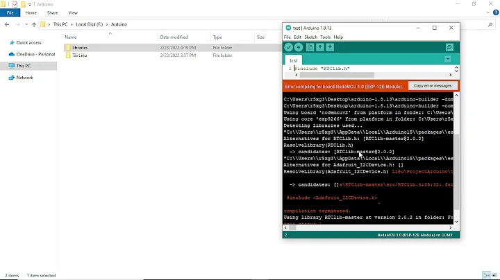Open the Arduino Tools menu

tap(325, 37)
